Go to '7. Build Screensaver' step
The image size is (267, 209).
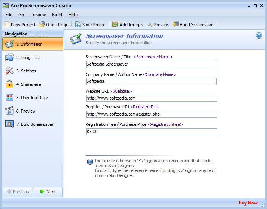(33, 124)
